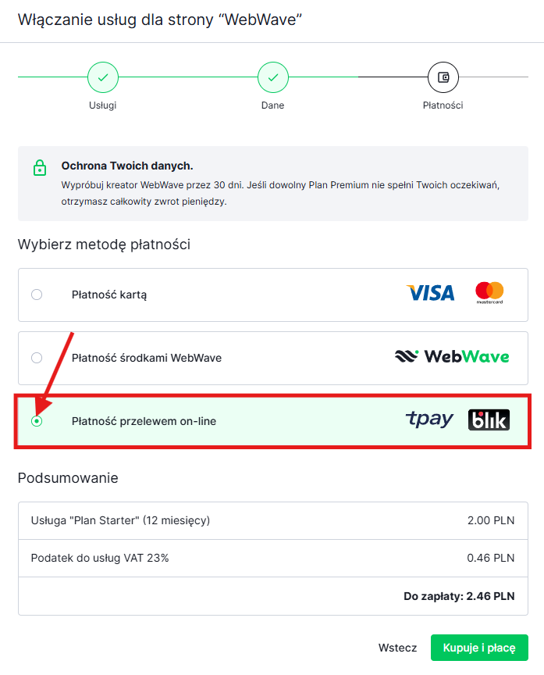Go to the Usługi step label
Screen dimensions: 544x675
tap(103, 105)
